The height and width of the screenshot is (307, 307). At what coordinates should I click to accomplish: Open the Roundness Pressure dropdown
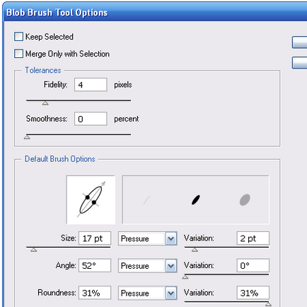click(148, 293)
